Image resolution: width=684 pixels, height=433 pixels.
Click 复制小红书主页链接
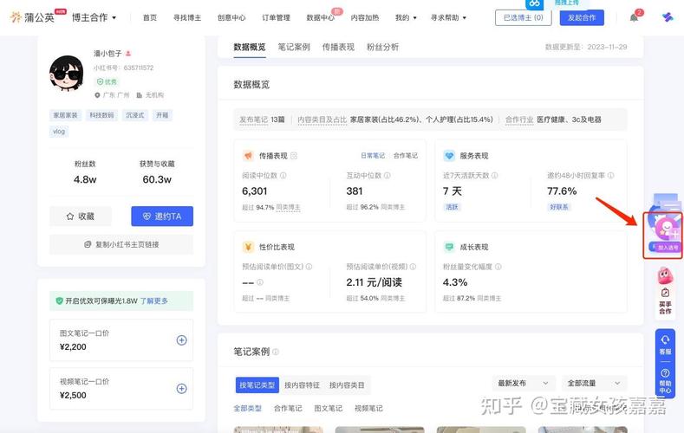click(x=121, y=244)
